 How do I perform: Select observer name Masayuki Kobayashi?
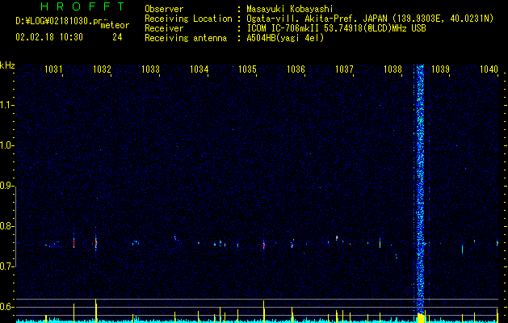pyautogui.click(x=290, y=10)
